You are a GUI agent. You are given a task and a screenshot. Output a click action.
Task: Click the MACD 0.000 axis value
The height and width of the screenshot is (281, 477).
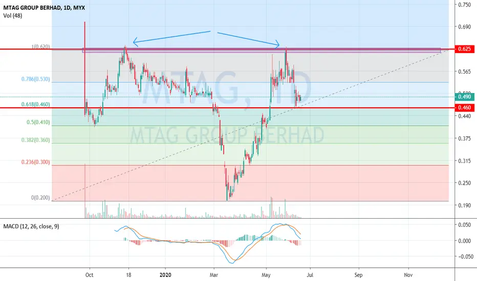tap(466, 241)
